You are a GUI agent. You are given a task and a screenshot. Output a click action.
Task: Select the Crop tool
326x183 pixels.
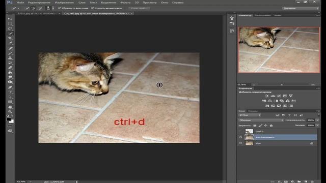click(10, 39)
